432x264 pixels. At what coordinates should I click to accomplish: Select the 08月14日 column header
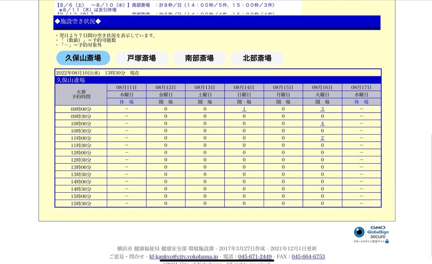coord(244,88)
